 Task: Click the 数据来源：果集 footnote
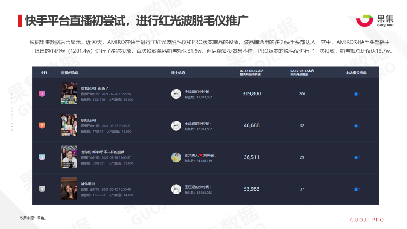point(33,218)
